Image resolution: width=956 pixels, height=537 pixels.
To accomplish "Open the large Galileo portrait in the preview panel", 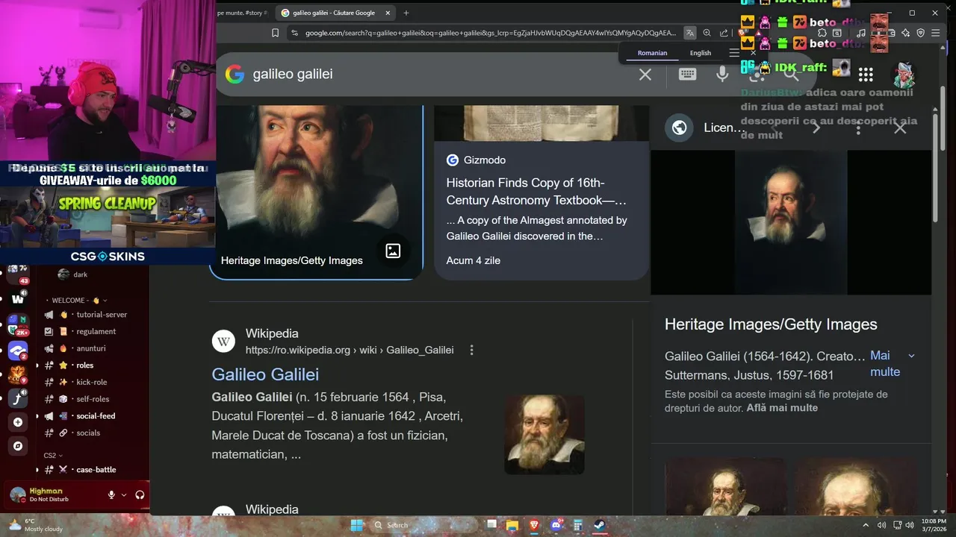I will coord(791,222).
